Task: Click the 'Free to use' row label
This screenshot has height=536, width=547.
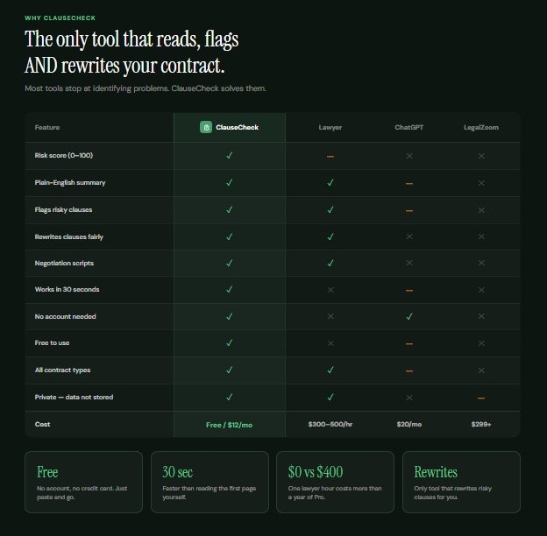Action: pos(52,343)
